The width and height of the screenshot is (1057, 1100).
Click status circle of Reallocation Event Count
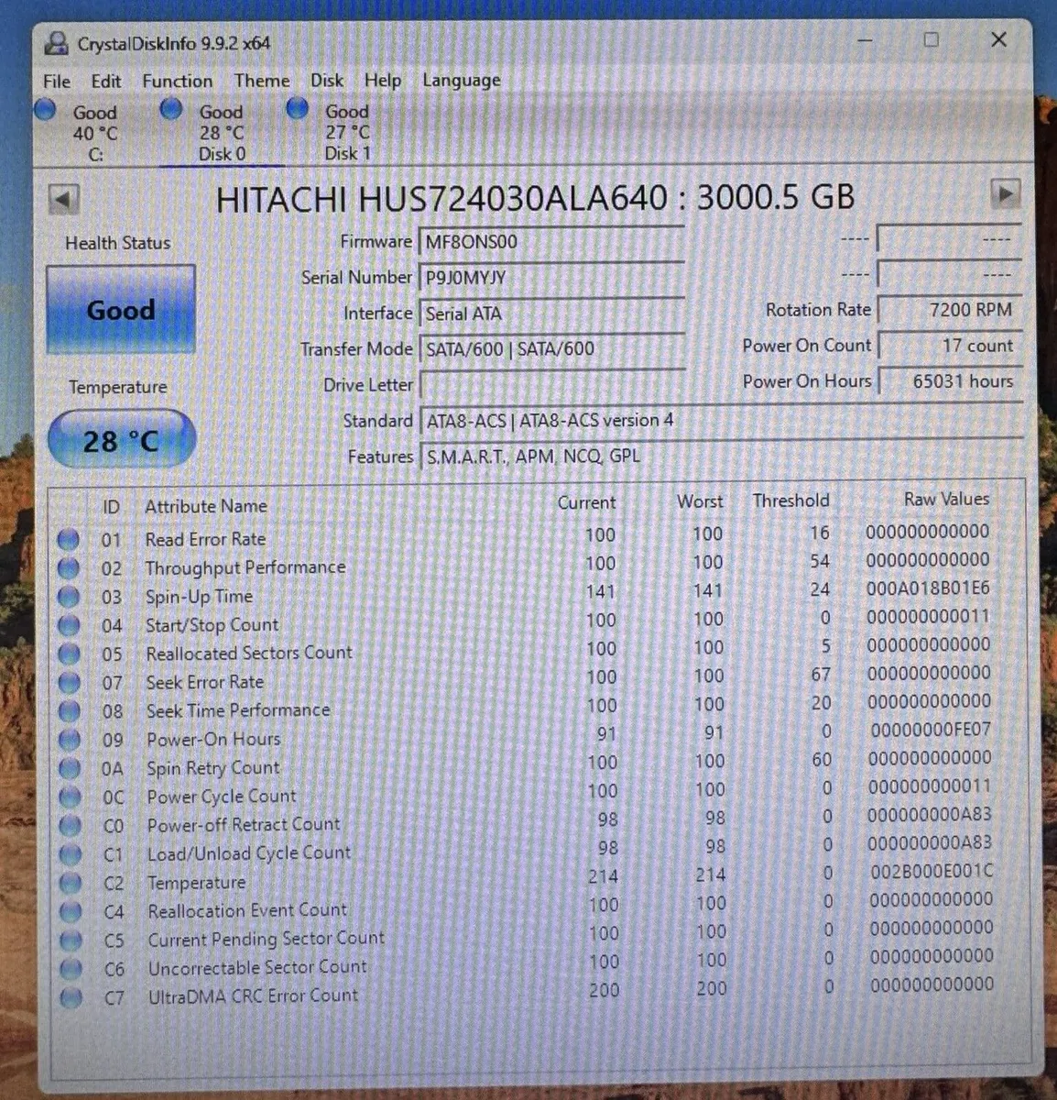point(71,911)
